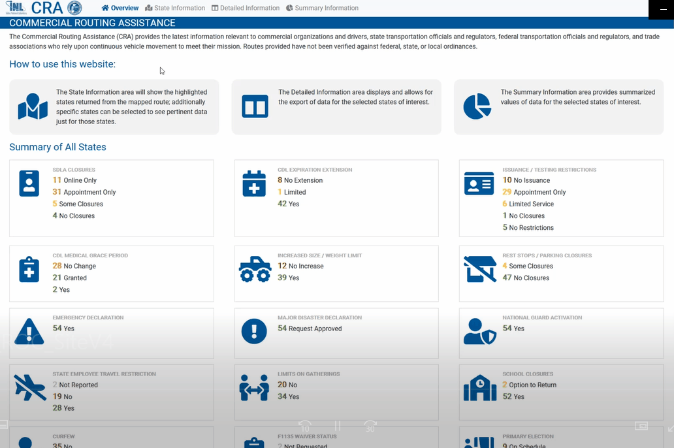Click '5 No Restrictions' value

click(x=528, y=227)
